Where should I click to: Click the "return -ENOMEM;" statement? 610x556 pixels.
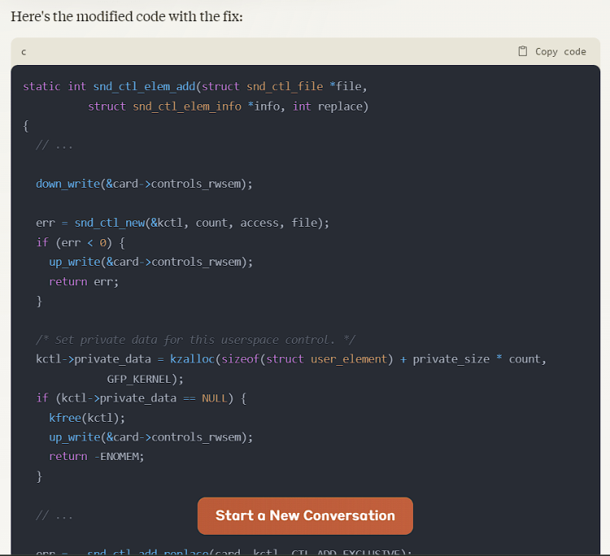click(x=96, y=456)
